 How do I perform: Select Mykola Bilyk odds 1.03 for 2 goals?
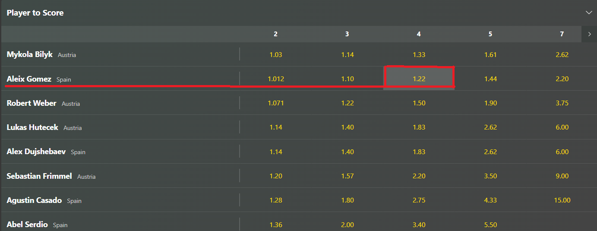coord(275,54)
